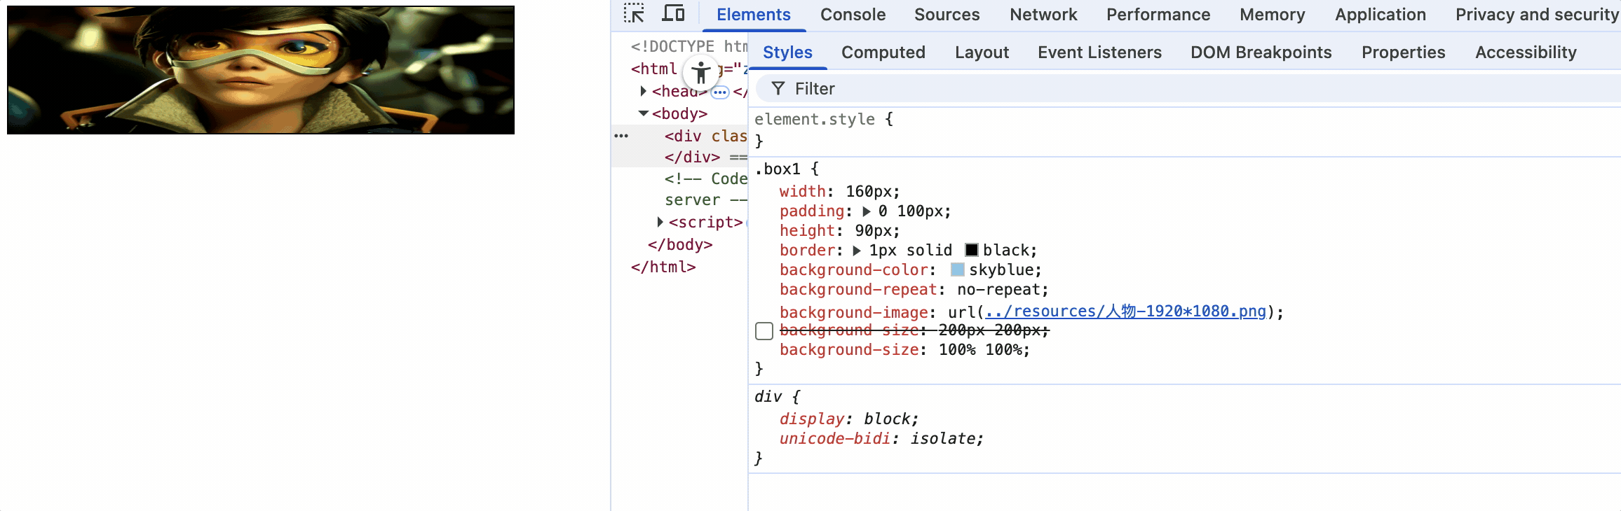
Task: Click the funnel Filter icon
Action: point(778,88)
